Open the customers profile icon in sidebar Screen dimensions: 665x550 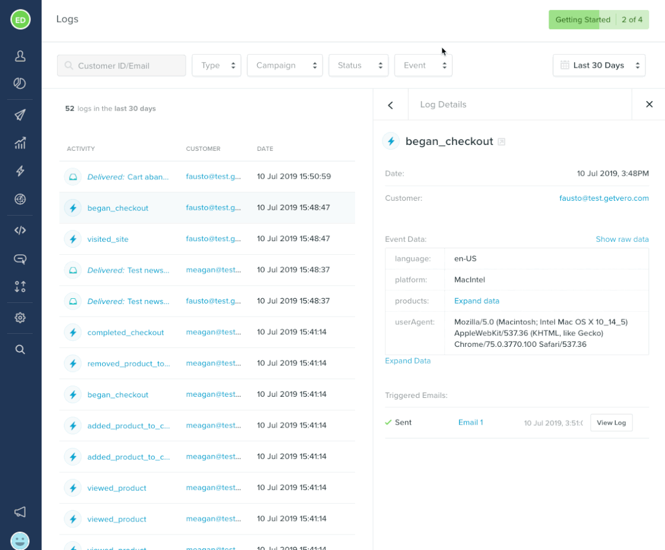pyautogui.click(x=20, y=56)
